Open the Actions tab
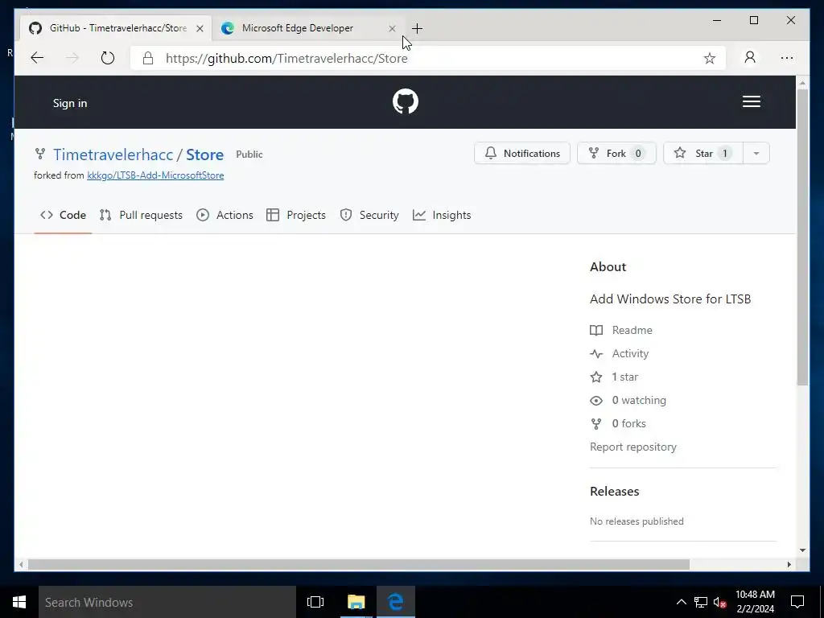The height and width of the screenshot is (618, 824). 225,215
